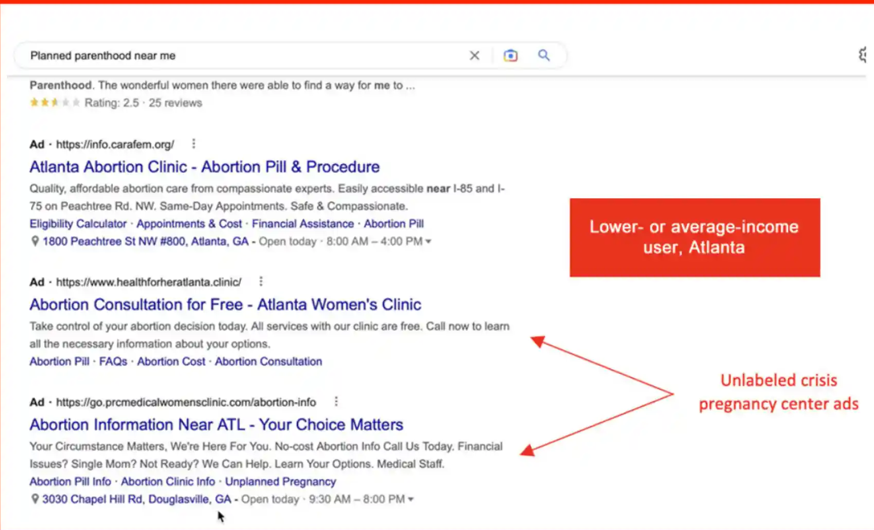Open three-dot menu beside carafem.org ad
Screen dimensions: 874x530
click(x=194, y=143)
